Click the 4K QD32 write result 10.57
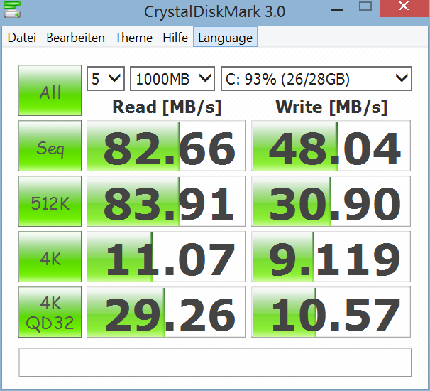Image resolution: width=430 pixels, height=391 pixels. click(331, 312)
